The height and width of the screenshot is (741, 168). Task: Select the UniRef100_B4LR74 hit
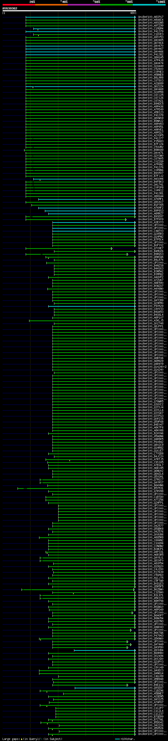151,260
